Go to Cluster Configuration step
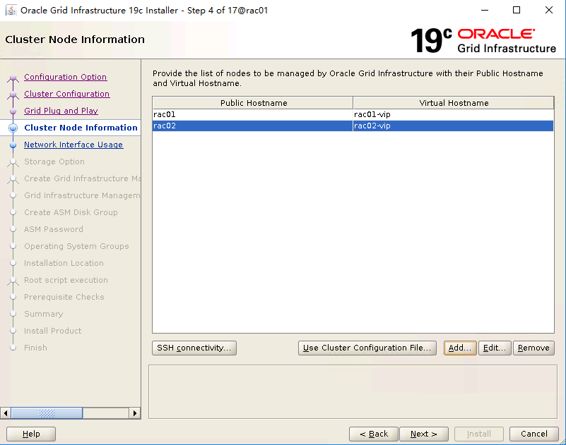The width and height of the screenshot is (566, 445). coord(67,94)
